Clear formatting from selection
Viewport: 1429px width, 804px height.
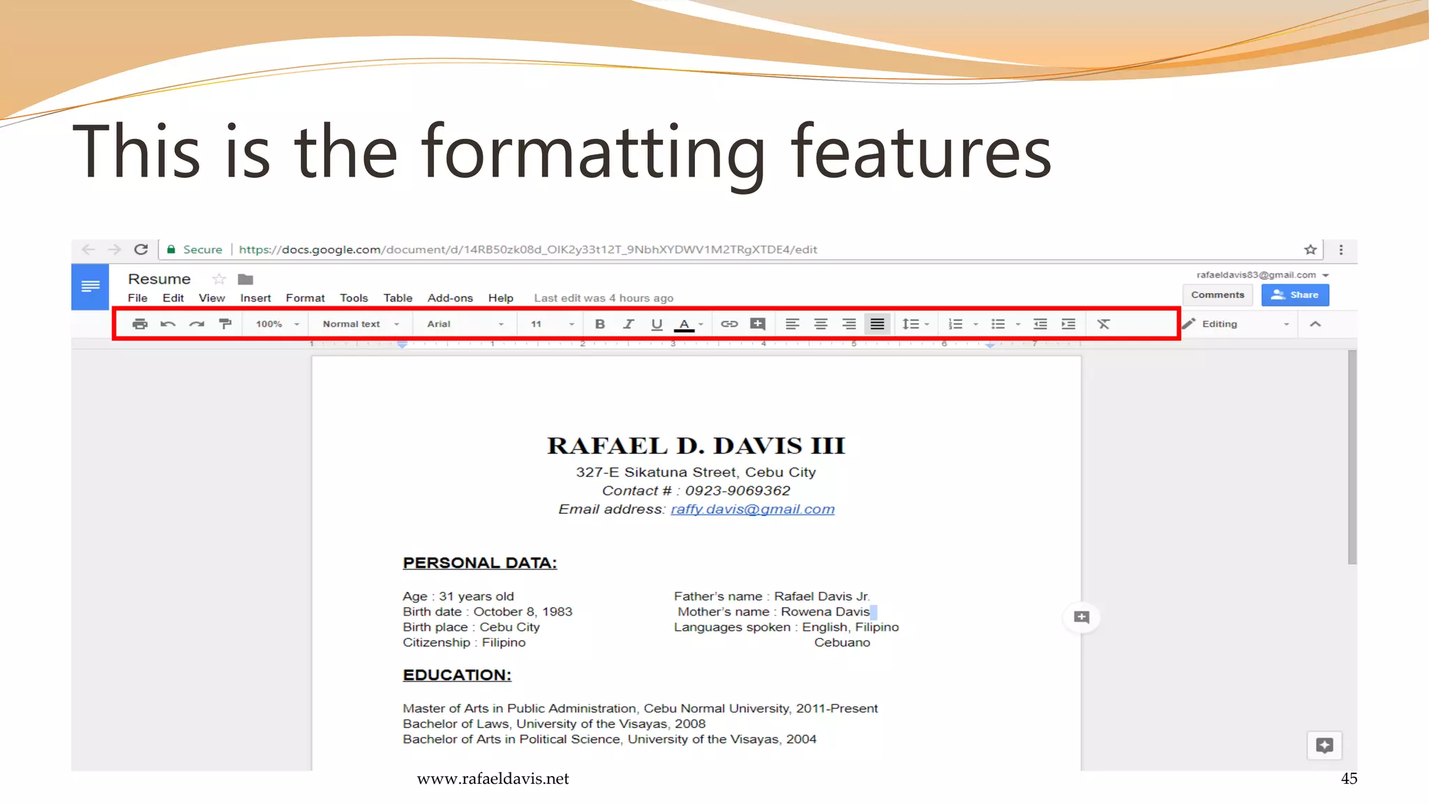(1103, 324)
